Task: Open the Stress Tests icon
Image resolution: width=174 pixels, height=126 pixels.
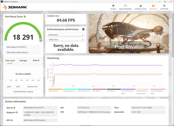Action: point(141,6)
